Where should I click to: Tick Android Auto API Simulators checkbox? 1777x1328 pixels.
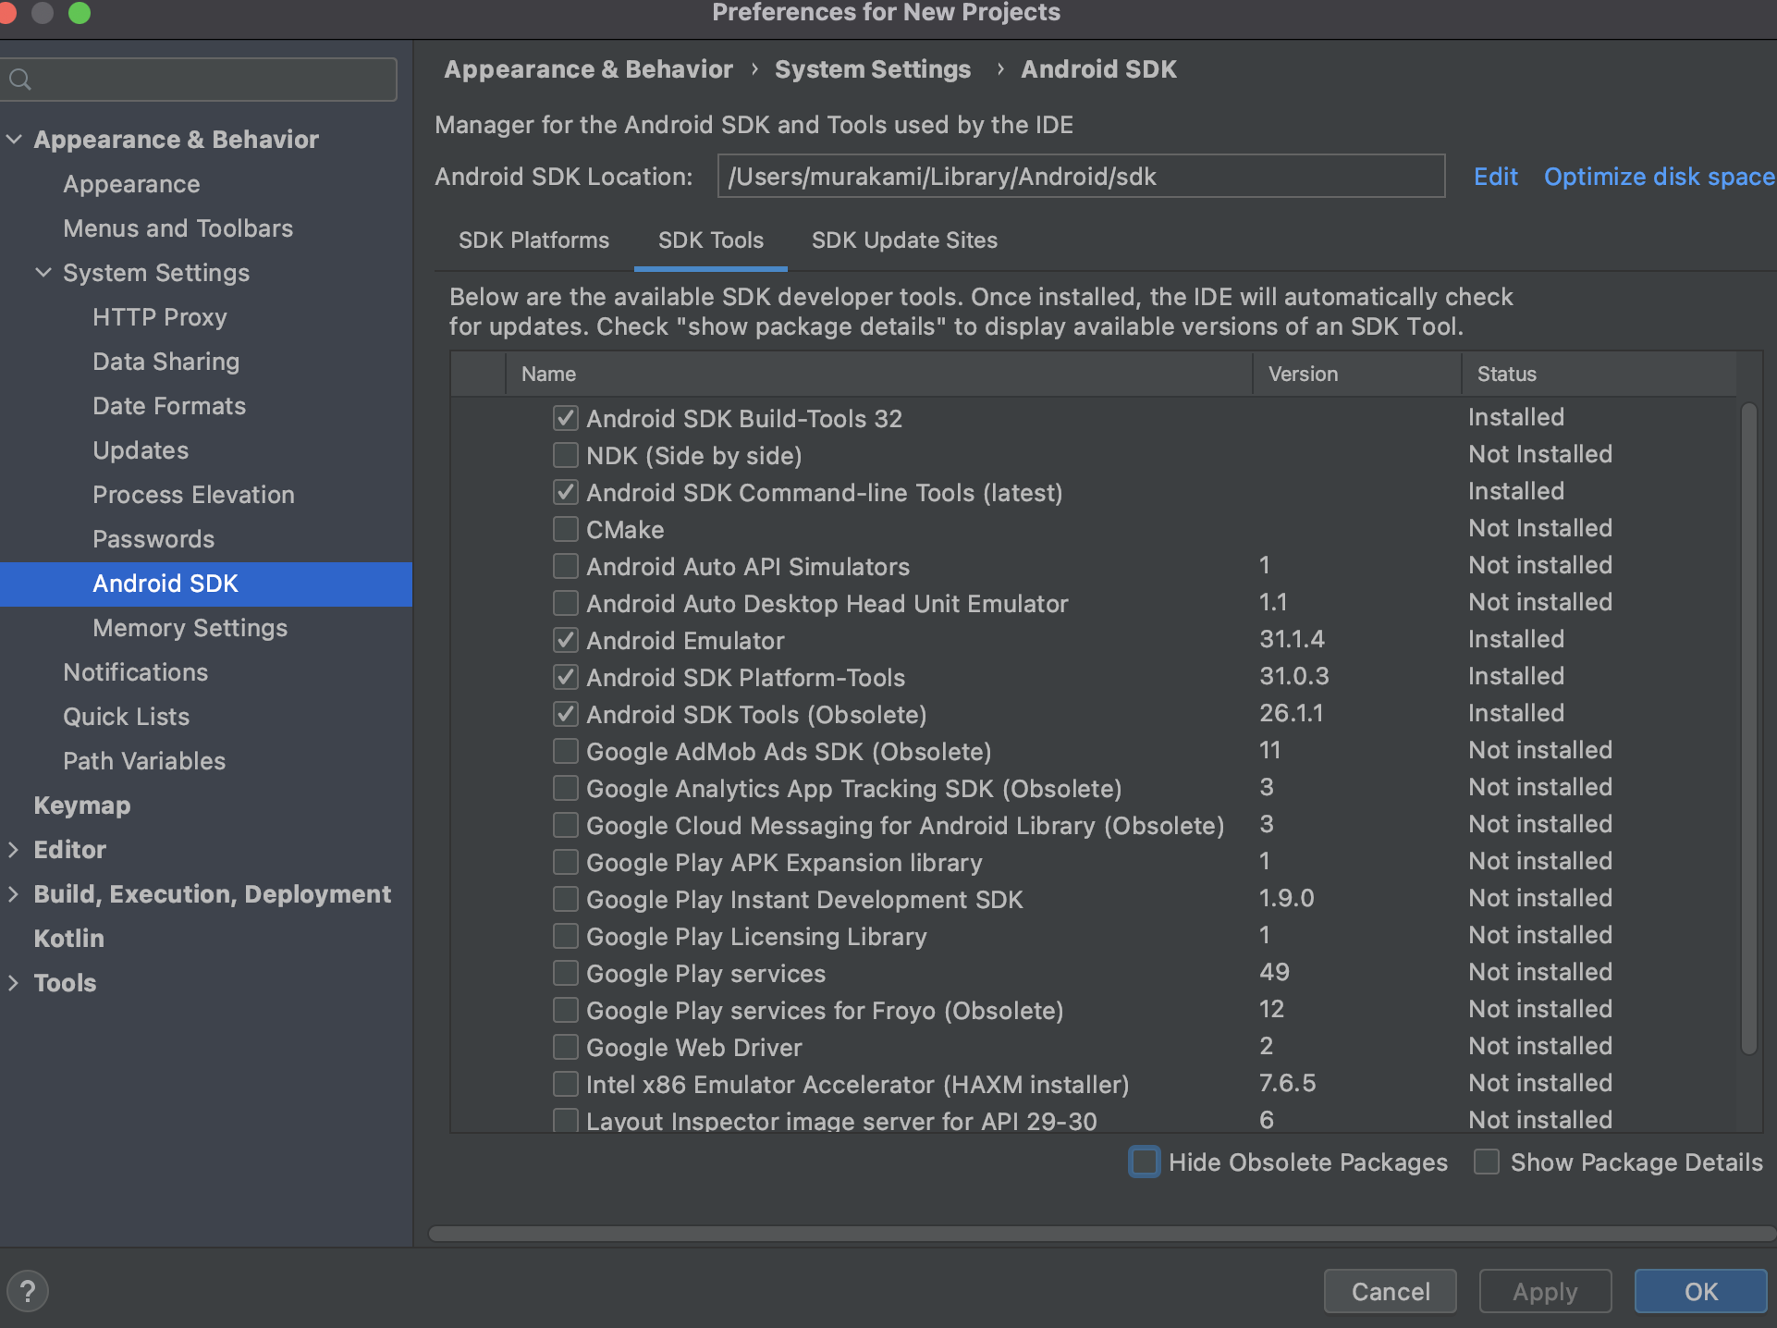pyautogui.click(x=566, y=566)
